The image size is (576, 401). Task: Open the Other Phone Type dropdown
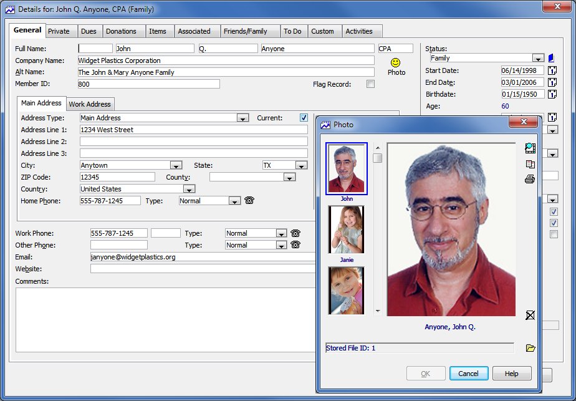[x=281, y=245]
